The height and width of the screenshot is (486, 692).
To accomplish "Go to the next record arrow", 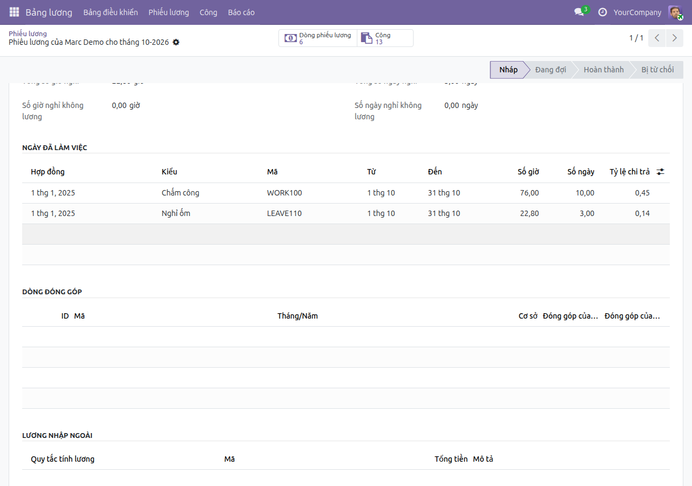I will click(x=674, y=38).
